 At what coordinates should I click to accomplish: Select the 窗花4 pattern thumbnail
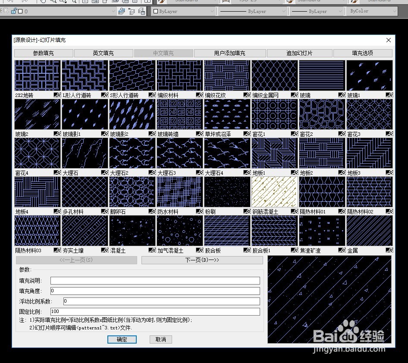tap(38, 153)
